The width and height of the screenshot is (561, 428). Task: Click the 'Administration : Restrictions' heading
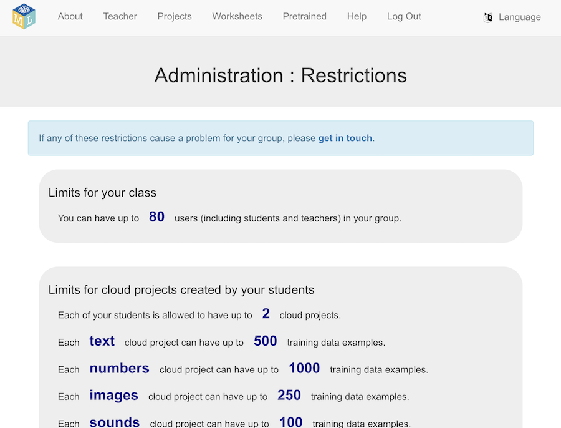click(280, 75)
